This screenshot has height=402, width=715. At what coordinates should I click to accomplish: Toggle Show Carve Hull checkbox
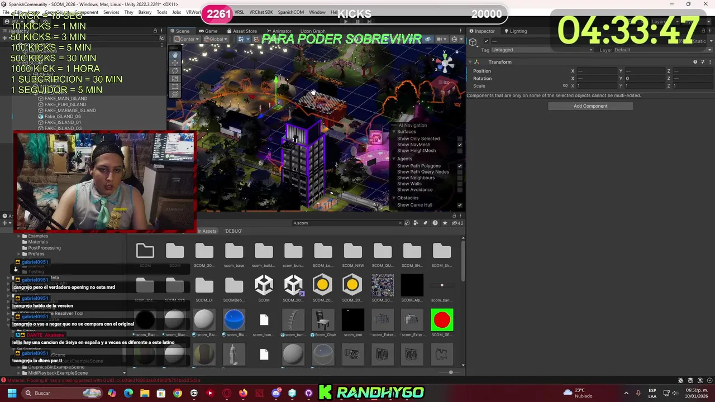(x=460, y=205)
